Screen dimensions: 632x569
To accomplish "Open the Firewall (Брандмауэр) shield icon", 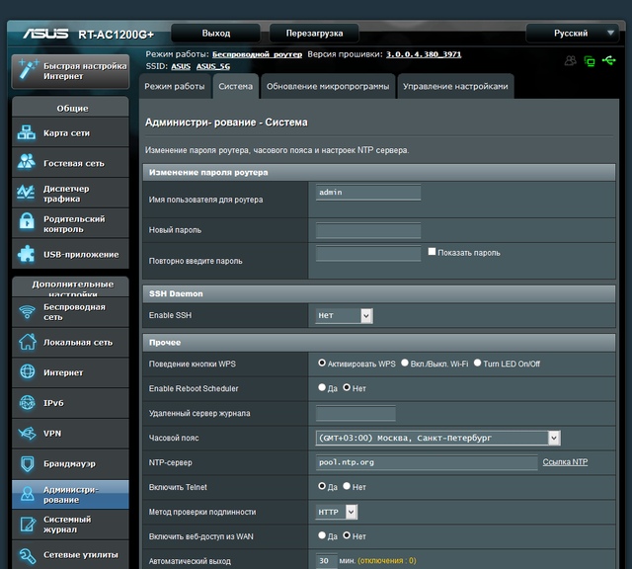I will 27,463.
